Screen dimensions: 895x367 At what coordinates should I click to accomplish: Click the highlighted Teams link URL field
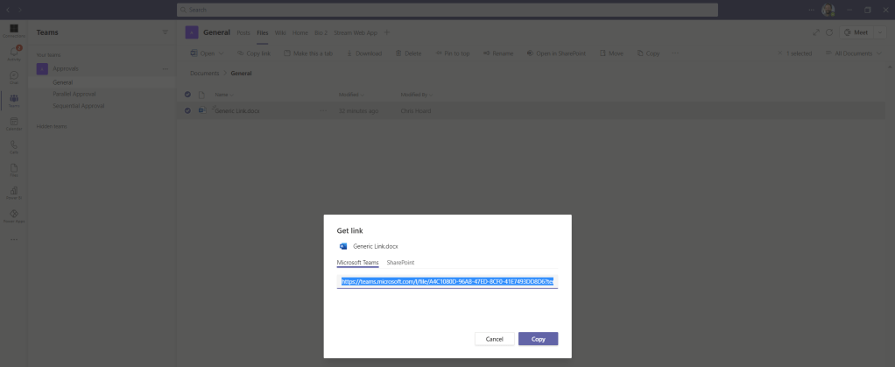point(447,281)
